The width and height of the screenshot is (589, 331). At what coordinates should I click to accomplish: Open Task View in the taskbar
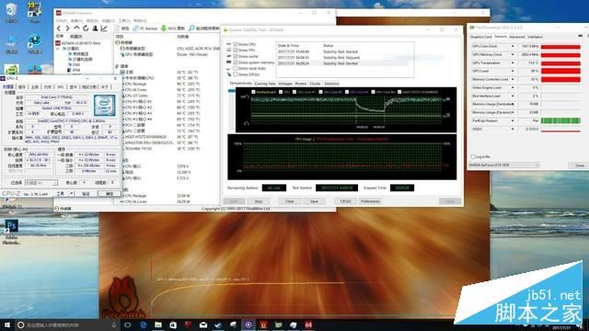[128, 325]
